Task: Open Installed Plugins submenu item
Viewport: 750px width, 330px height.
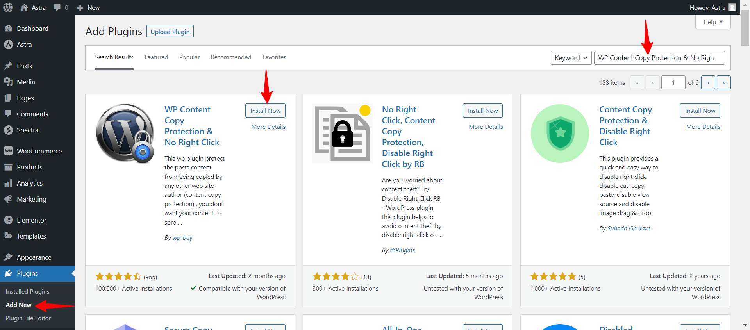Action: [x=27, y=291]
